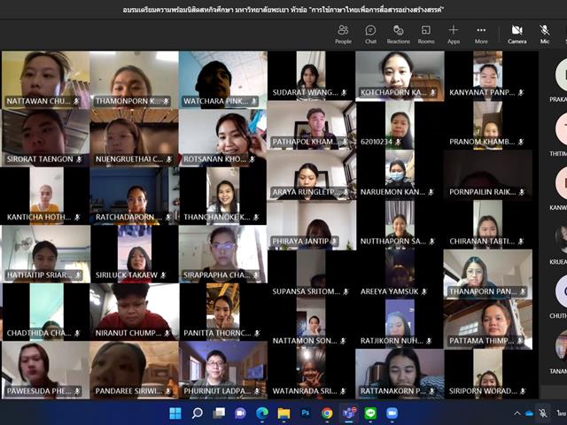
Task: Select SIRAPRAPHA CHA video tile
Action: (x=222, y=254)
